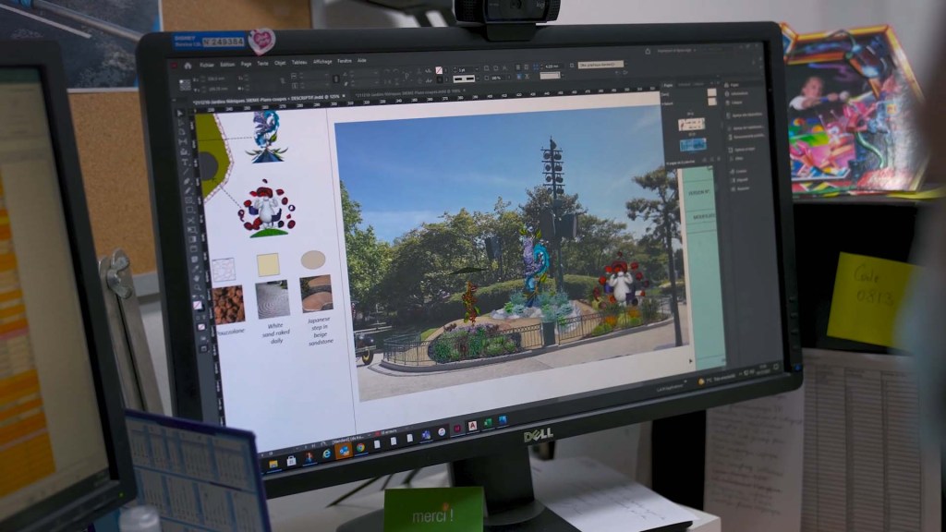Image resolution: width=946 pixels, height=532 pixels.
Task: Click the fill color swatch in the control bar
Action: 438,70
